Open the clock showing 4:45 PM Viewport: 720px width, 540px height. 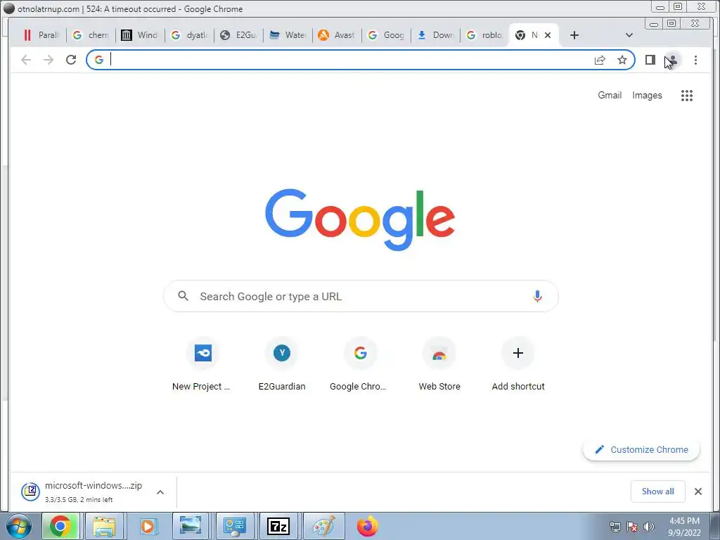(684, 527)
